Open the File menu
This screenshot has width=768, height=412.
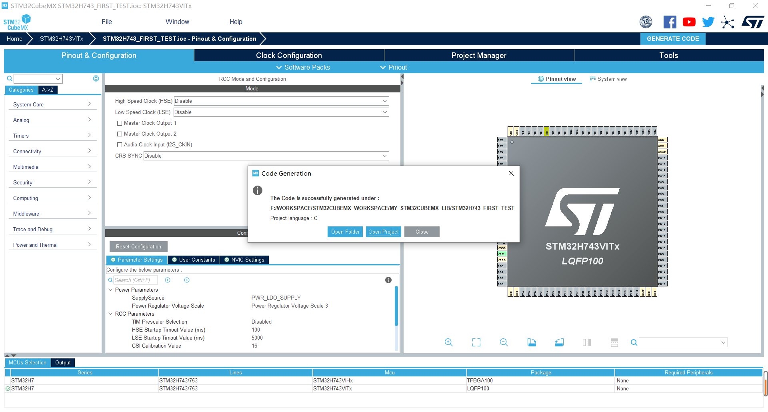tap(107, 22)
